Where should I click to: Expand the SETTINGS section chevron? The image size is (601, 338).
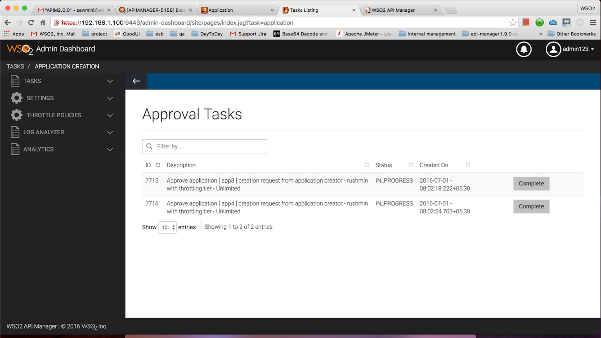click(110, 98)
